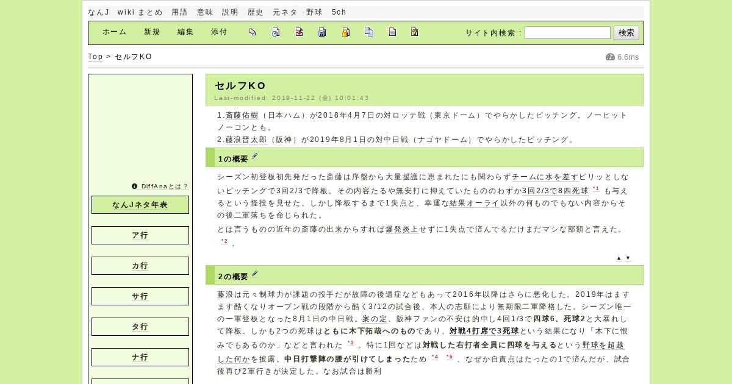This screenshot has height=384, width=732.
Task: Click the 元ネタ keyword in header strip
Action: 285,12
